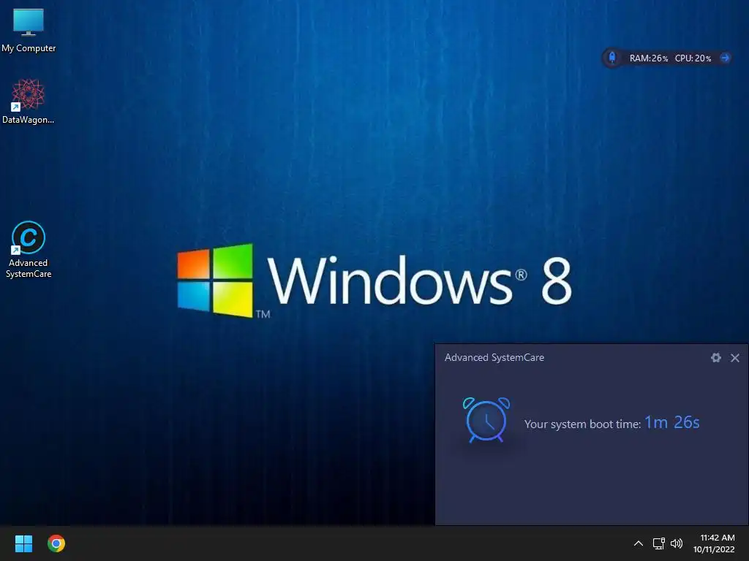This screenshot has height=561, width=749.
Task: Click the RAM:26% usage readout
Action: click(648, 58)
